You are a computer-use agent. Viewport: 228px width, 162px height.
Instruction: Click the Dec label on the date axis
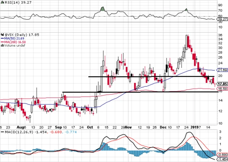point(163,127)
